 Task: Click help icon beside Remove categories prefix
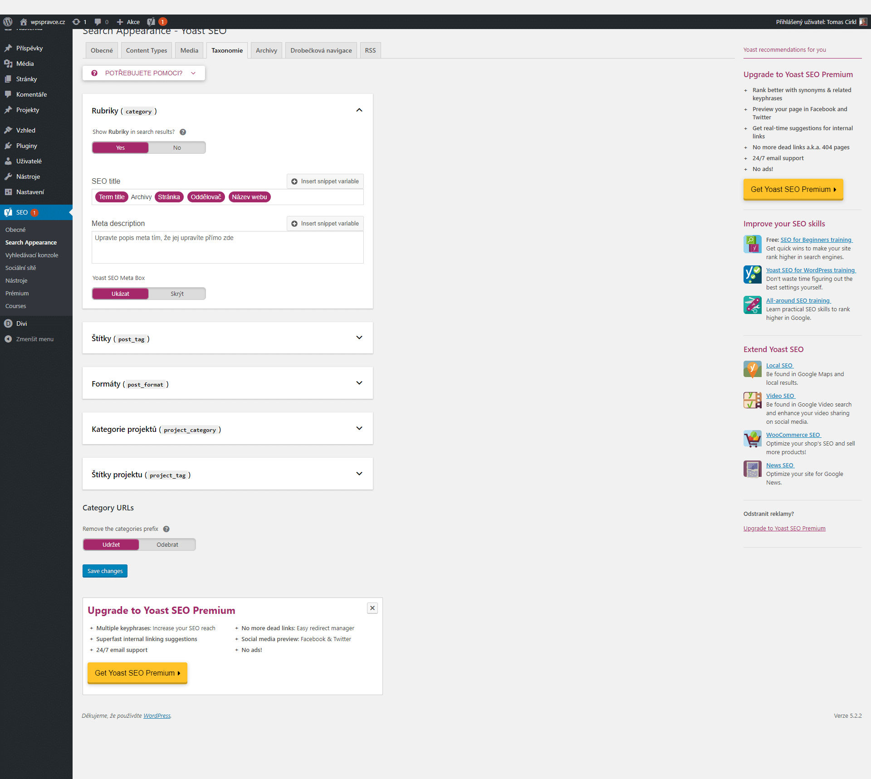166,529
